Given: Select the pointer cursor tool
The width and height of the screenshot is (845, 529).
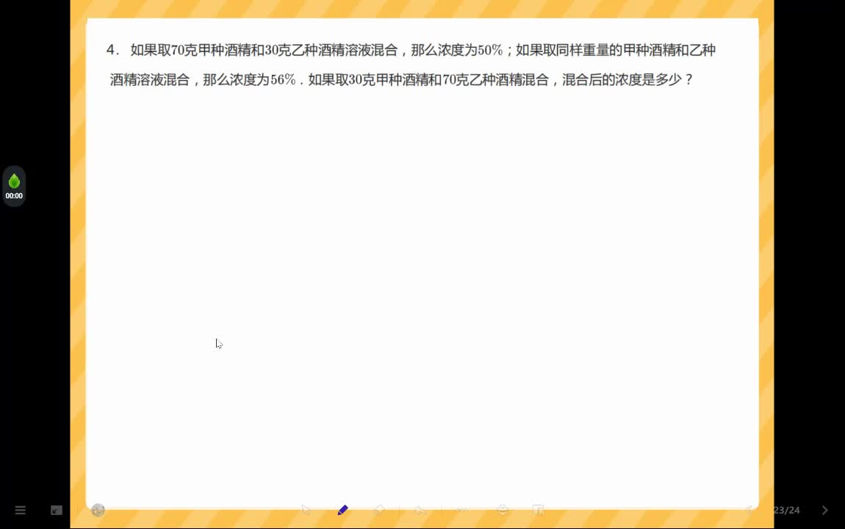Looking at the screenshot, I should 306,510.
